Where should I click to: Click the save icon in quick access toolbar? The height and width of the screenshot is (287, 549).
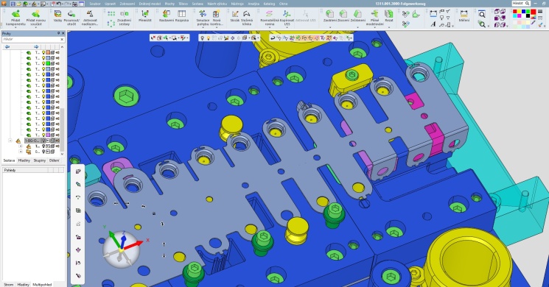pos(13,4)
